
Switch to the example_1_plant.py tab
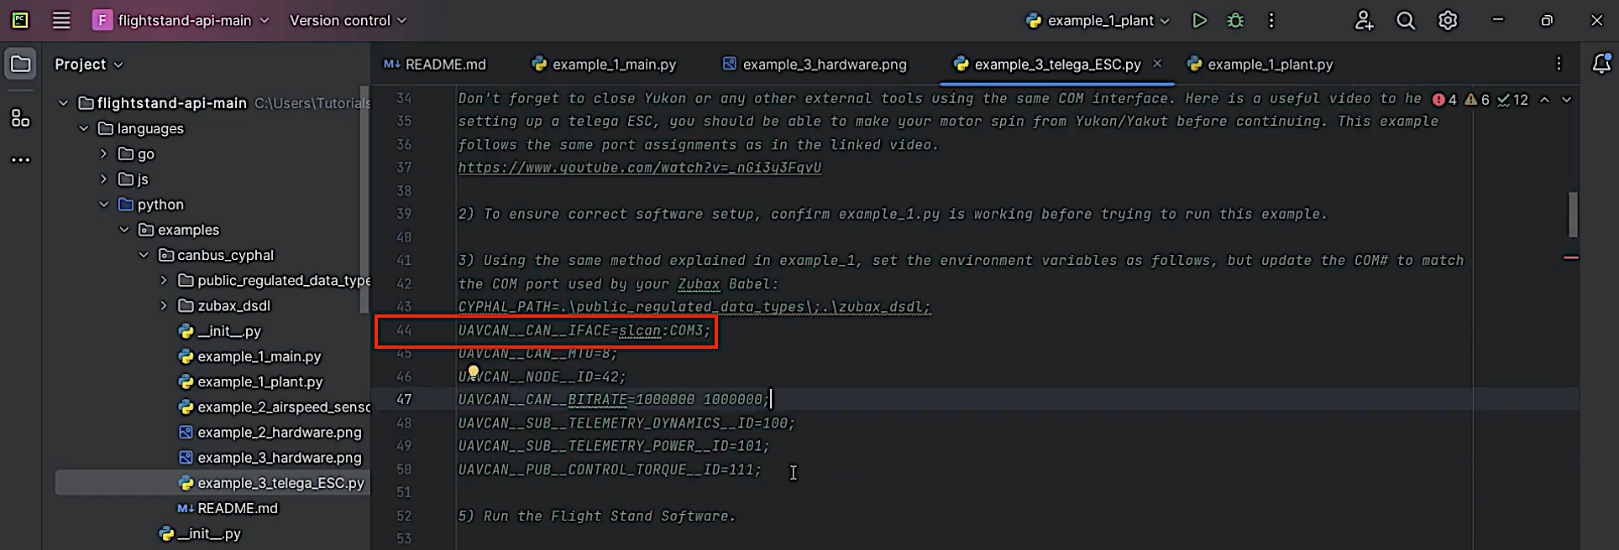coord(1260,64)
